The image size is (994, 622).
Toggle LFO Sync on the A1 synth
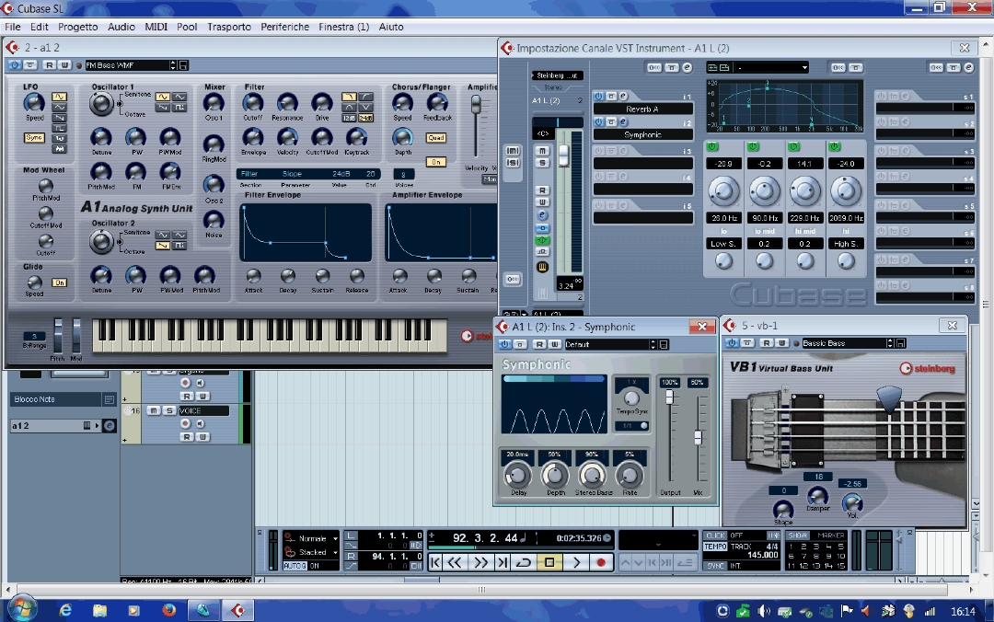(x=34, y=138)
